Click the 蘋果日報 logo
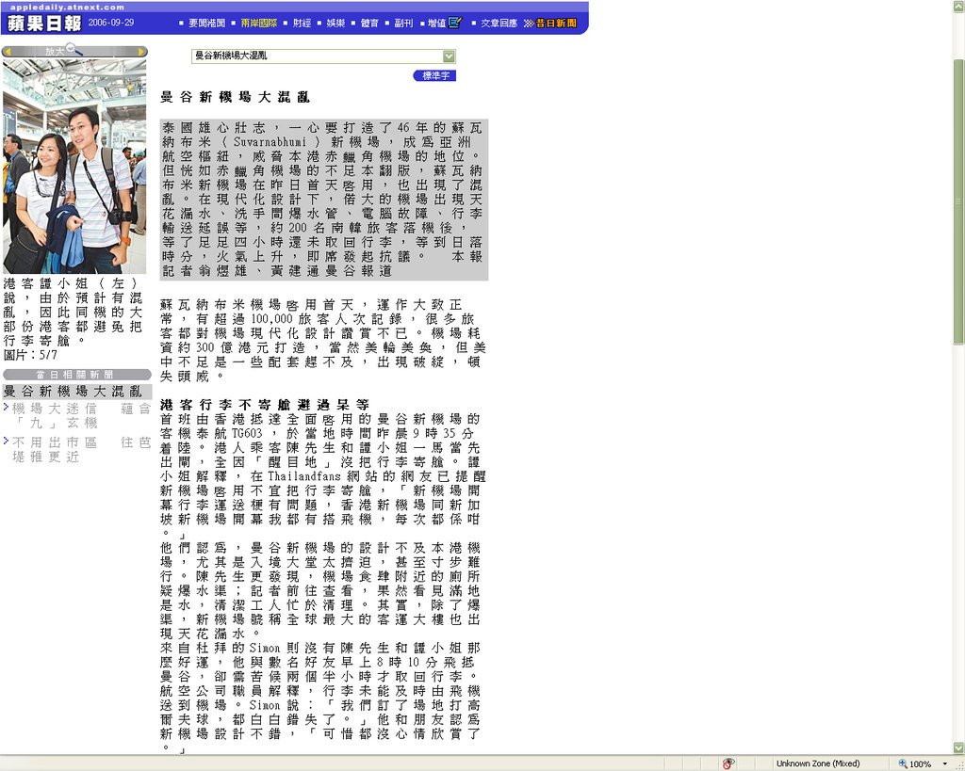965x771 pixels. [43, 23]
